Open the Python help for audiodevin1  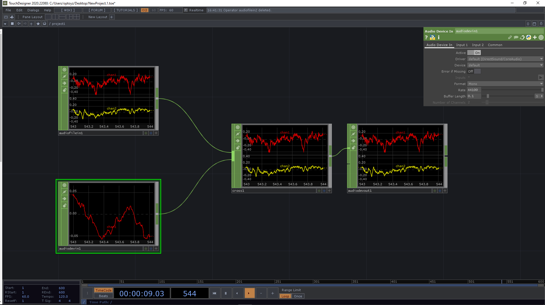[x=529, y=37]
